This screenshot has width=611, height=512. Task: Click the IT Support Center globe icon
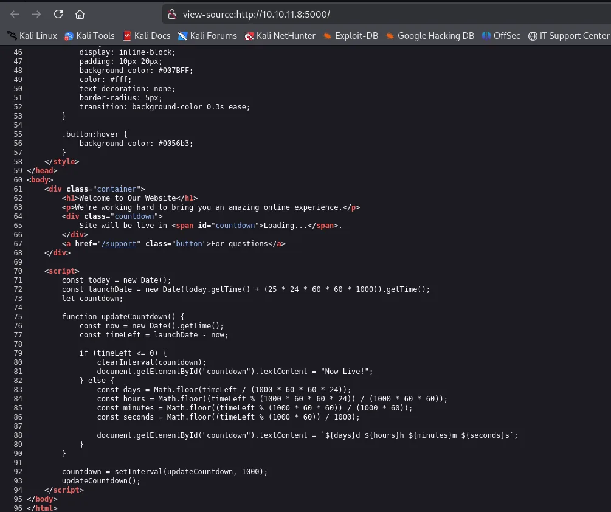pyautogui.click(x=533, y=36)
